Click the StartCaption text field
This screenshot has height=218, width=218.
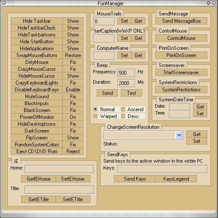[104, 38]
